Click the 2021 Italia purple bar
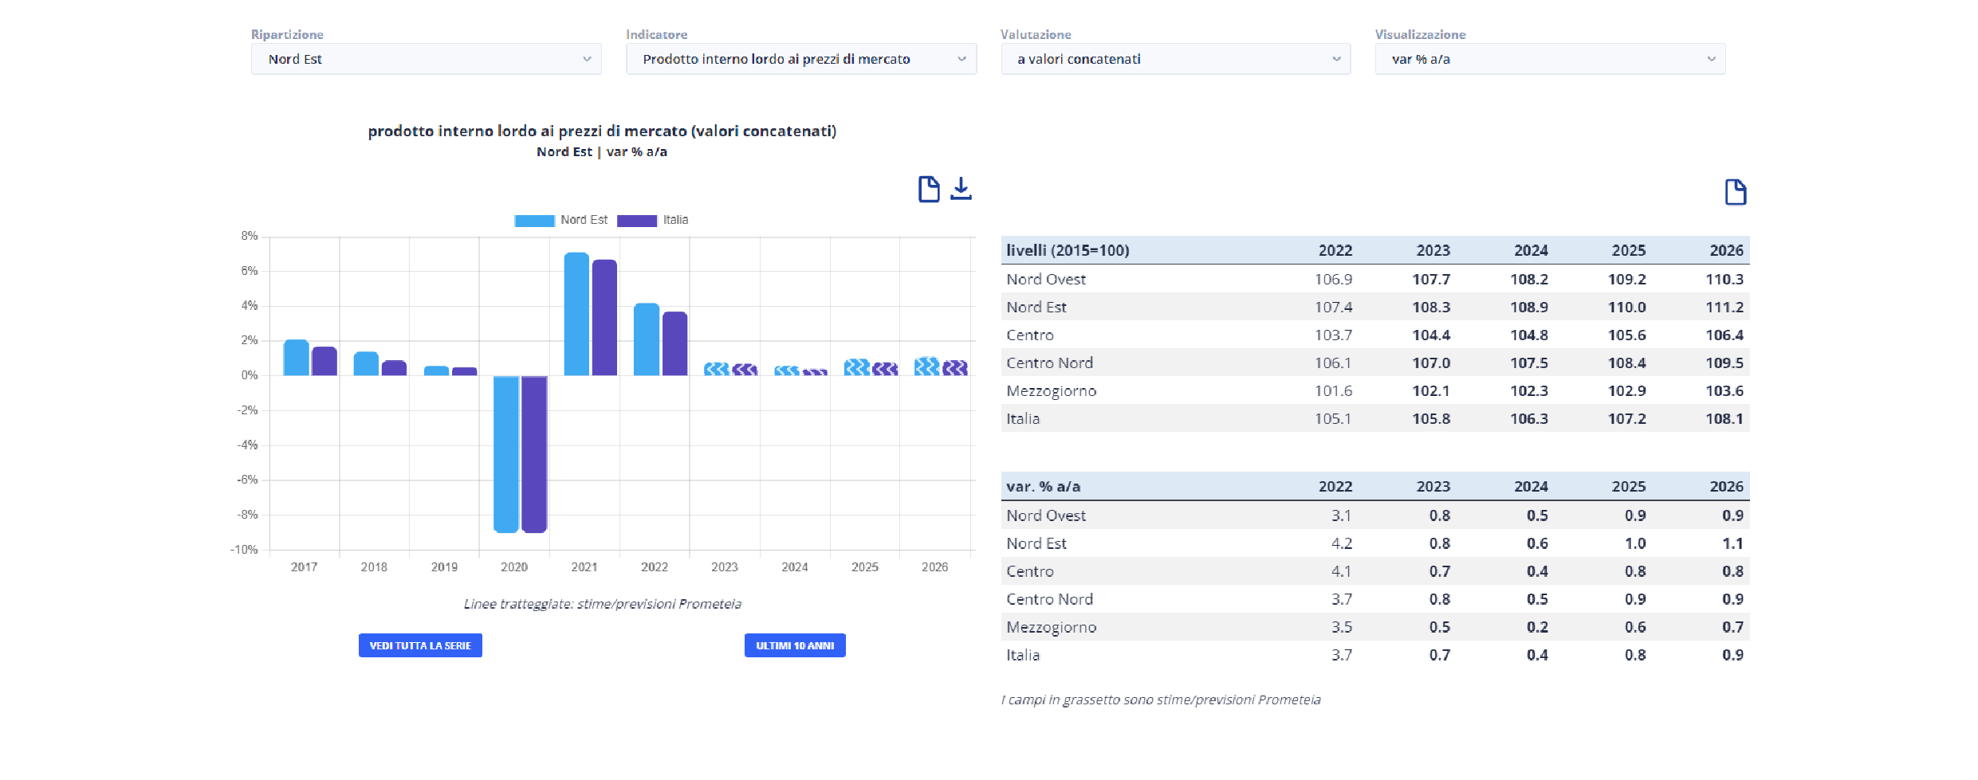Screen dimensions: 1978x780 tap(604, 317)
